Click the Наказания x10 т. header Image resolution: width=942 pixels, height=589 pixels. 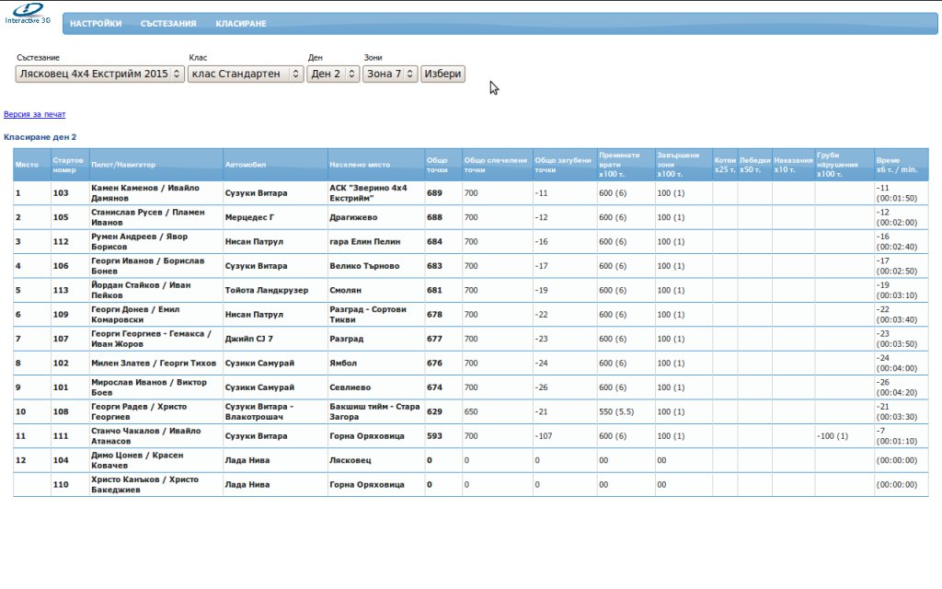(x=793, y=165)
